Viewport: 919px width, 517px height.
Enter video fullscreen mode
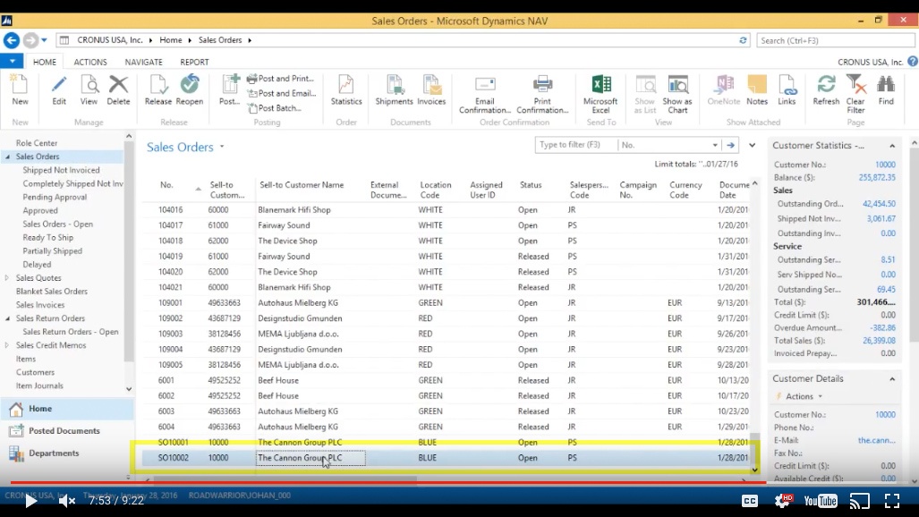coord(892,501)
